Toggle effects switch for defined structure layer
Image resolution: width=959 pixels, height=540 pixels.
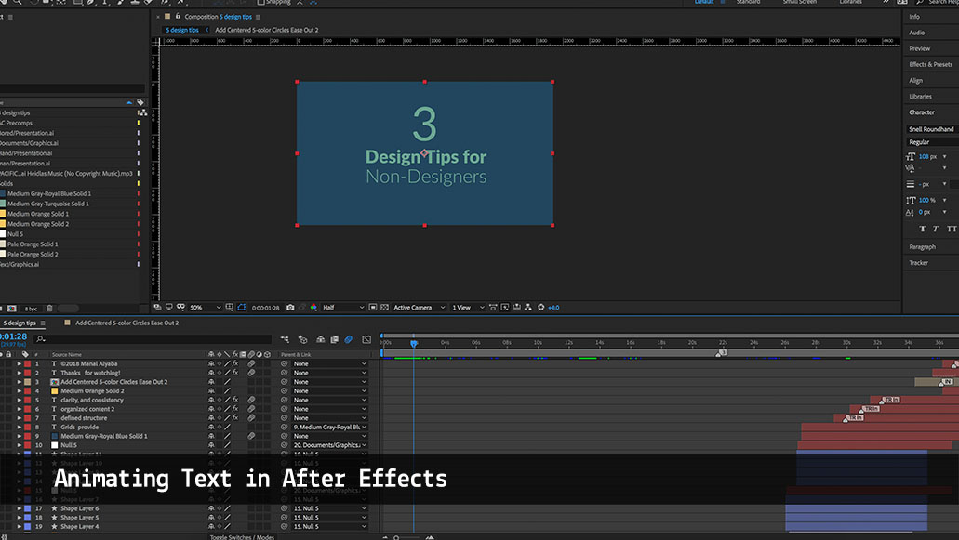click(234, 418)
